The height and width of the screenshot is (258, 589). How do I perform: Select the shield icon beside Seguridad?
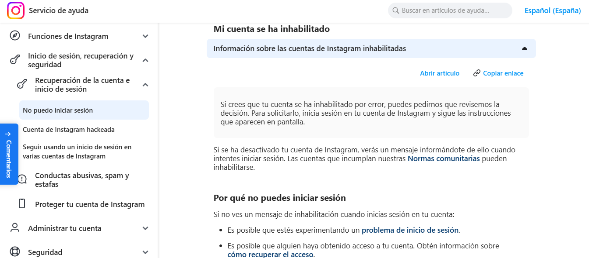15,252
